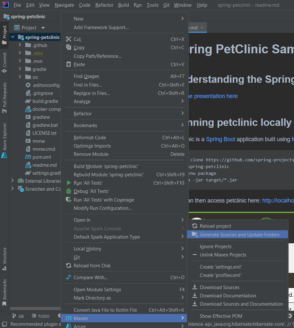294x328 pixels.
Task: Select Create 'settings.xml' option
Action: click(x=237, y=267)
